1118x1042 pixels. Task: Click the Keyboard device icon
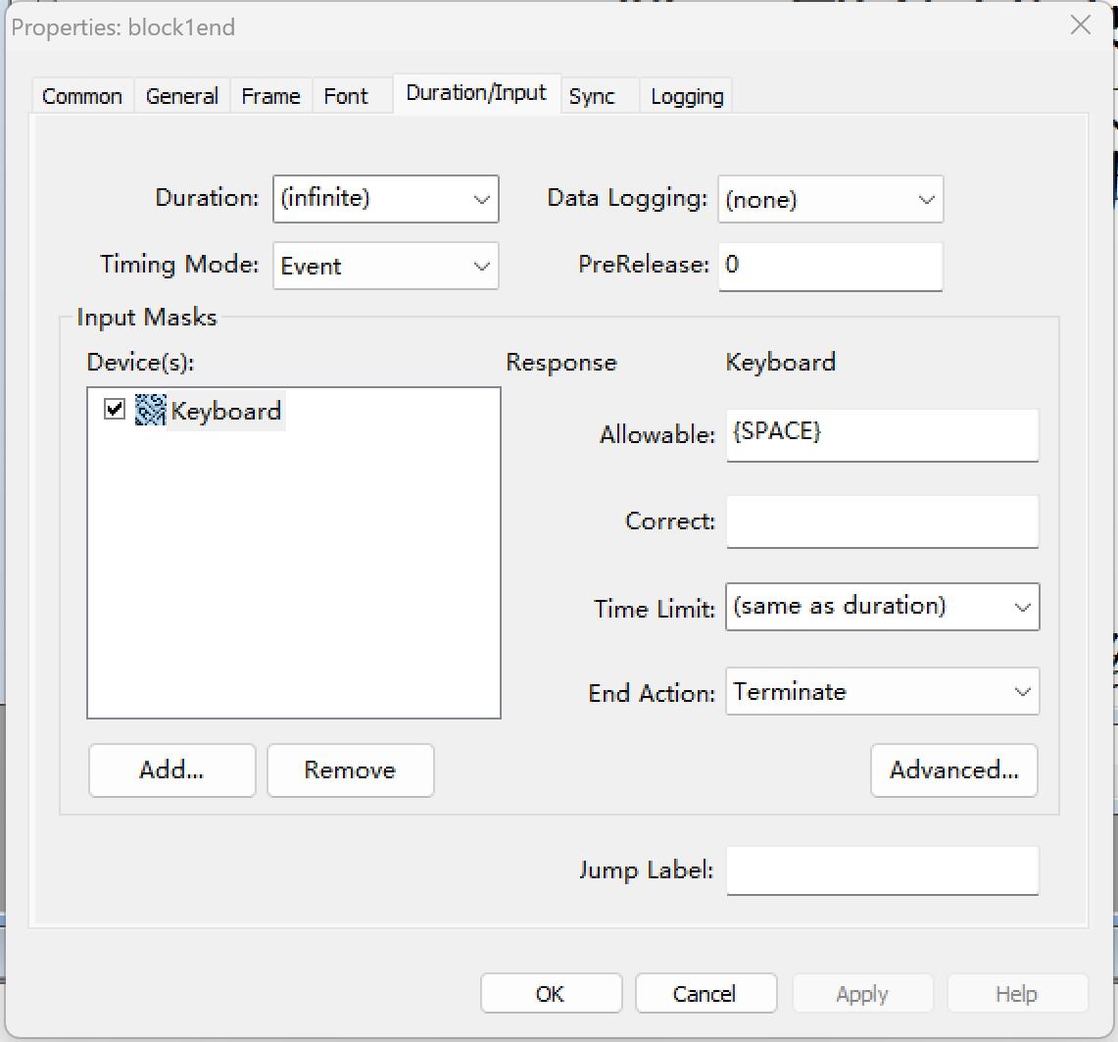(x=150, y=410)
